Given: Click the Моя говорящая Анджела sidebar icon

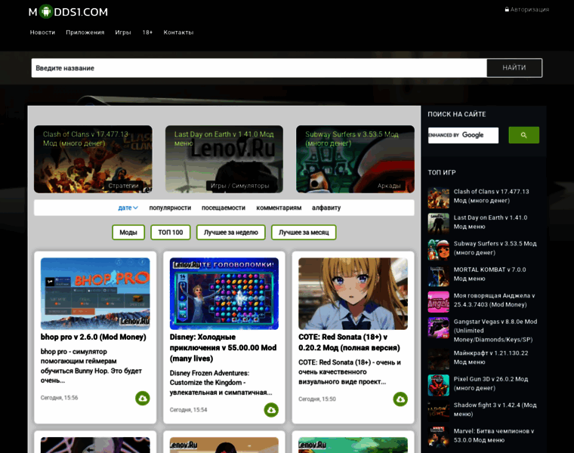Looking at the screenshot, I should point(439,302).
